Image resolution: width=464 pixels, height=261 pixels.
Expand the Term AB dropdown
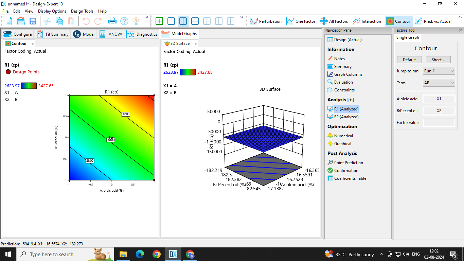click(x=439, y=83)
